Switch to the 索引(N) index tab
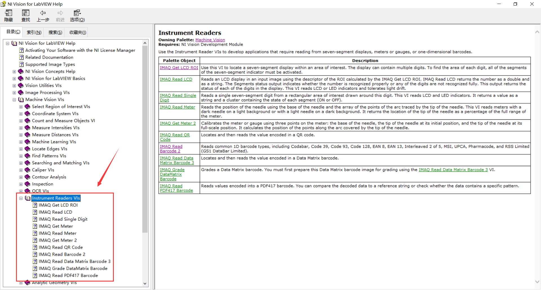Screen dimensions: 541x290 pos(34,32)
